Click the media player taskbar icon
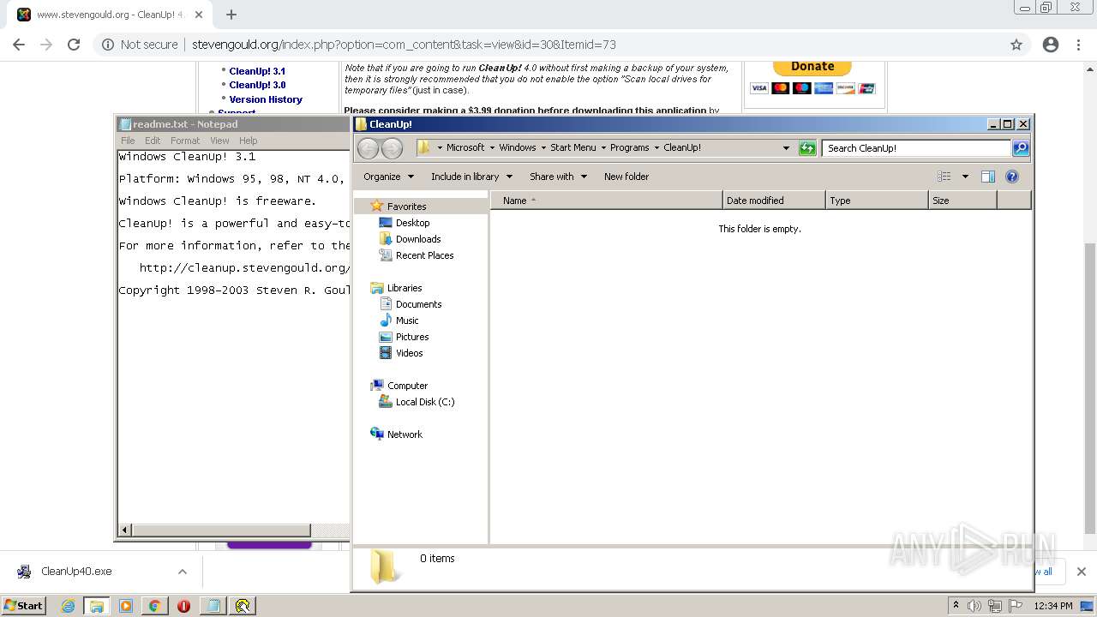 coord(126,606)
